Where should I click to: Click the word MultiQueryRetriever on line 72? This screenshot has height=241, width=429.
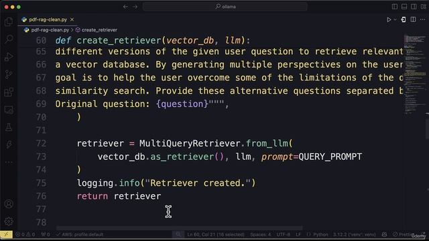[x=190, y=143]
